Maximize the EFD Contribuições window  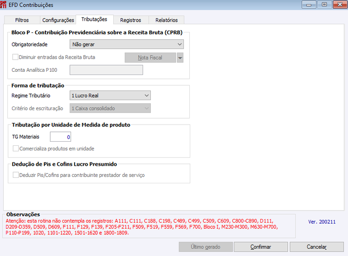(324, 5)
